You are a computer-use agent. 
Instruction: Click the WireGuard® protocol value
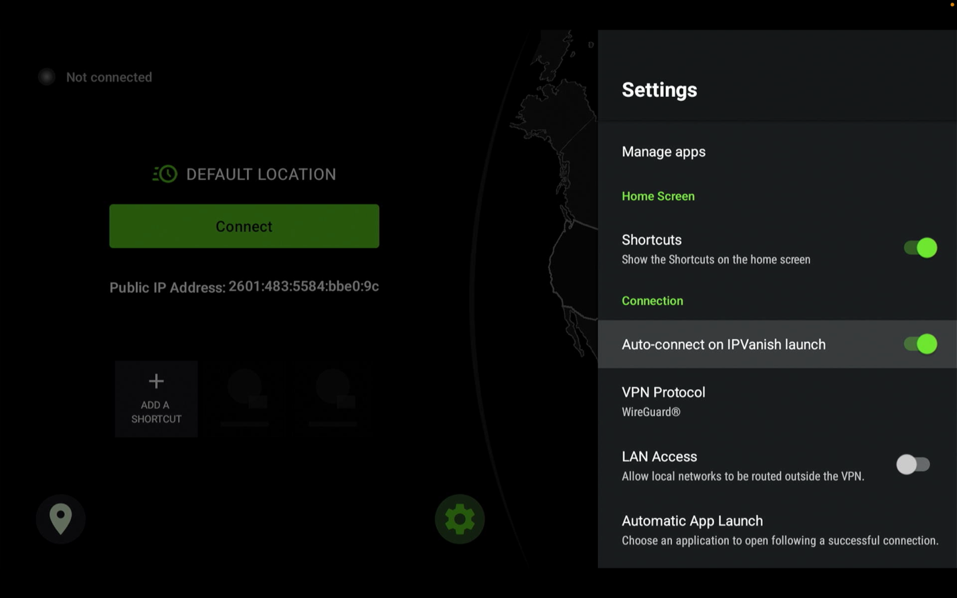651,412
